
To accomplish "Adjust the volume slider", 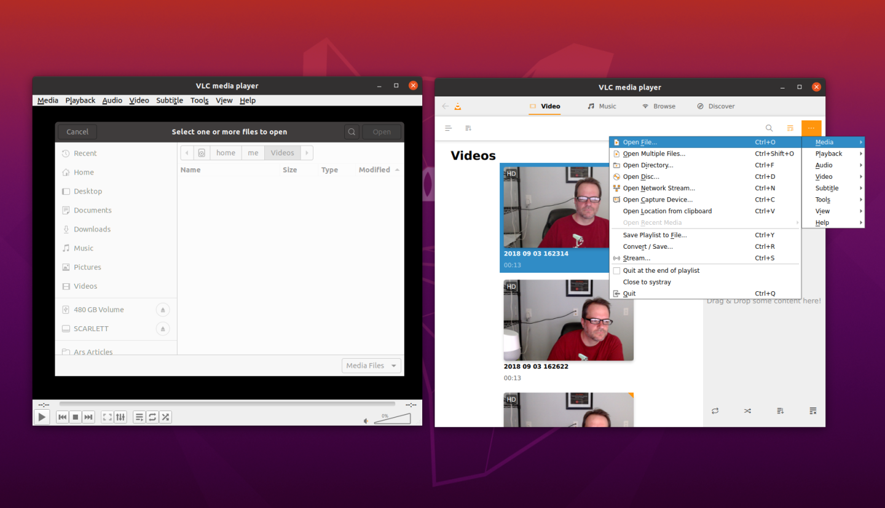I will point(392,418).
